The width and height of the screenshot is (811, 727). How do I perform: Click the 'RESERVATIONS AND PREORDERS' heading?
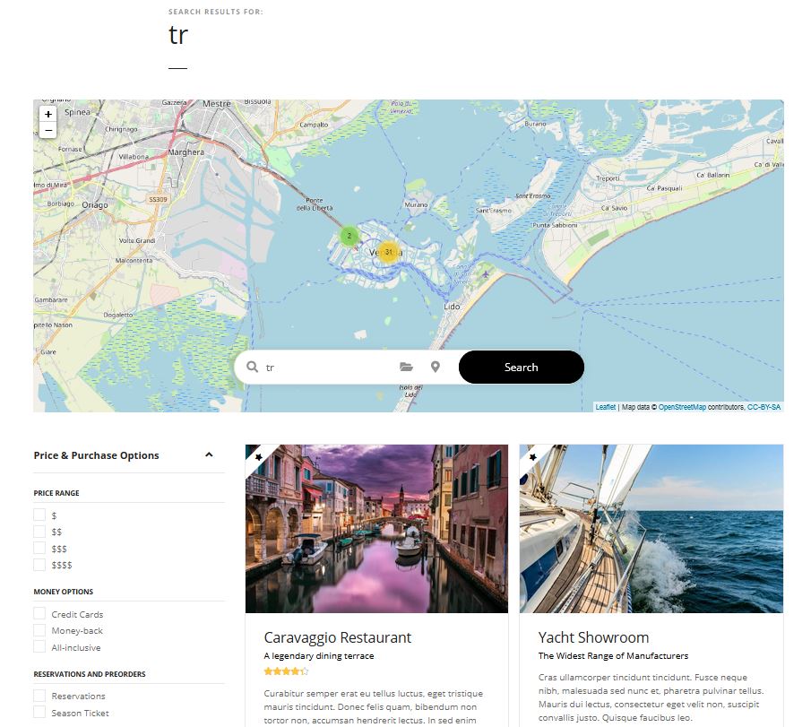pyautogui.click(x=90, y=674)
